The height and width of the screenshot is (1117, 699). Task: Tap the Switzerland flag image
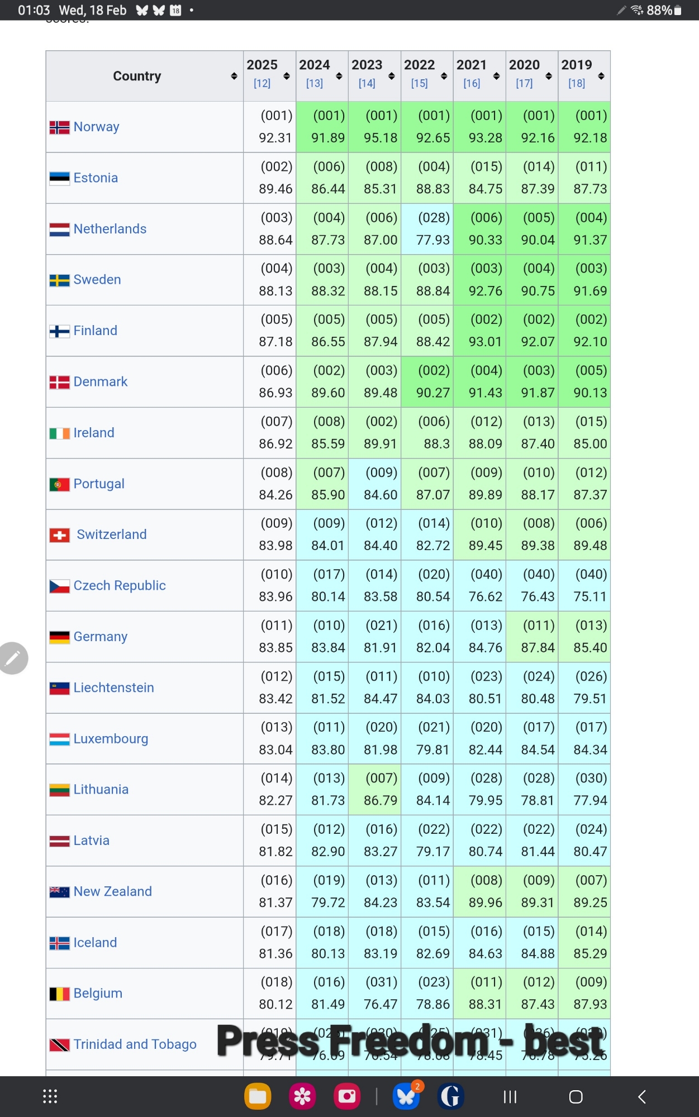60,535
